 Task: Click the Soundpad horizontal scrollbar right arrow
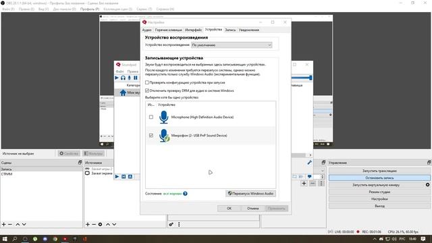[310, 155]
